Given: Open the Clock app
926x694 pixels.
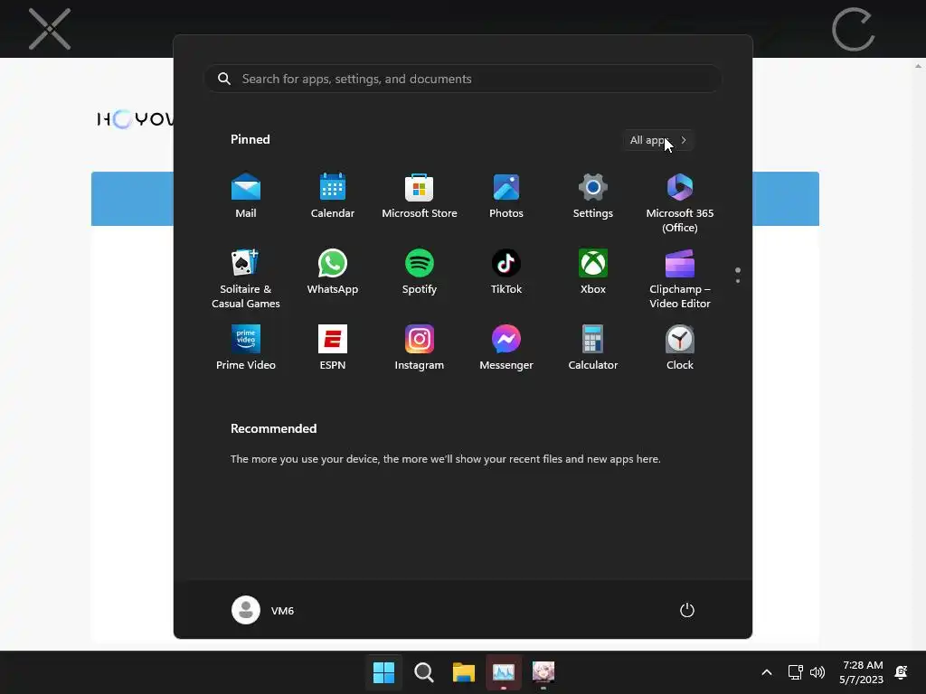Looking at the screenshot, I should 680,348.
